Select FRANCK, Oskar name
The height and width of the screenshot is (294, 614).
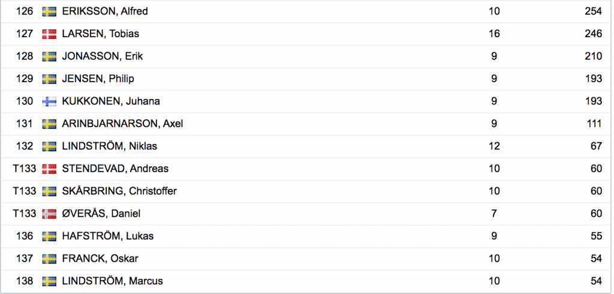(100, 259)
